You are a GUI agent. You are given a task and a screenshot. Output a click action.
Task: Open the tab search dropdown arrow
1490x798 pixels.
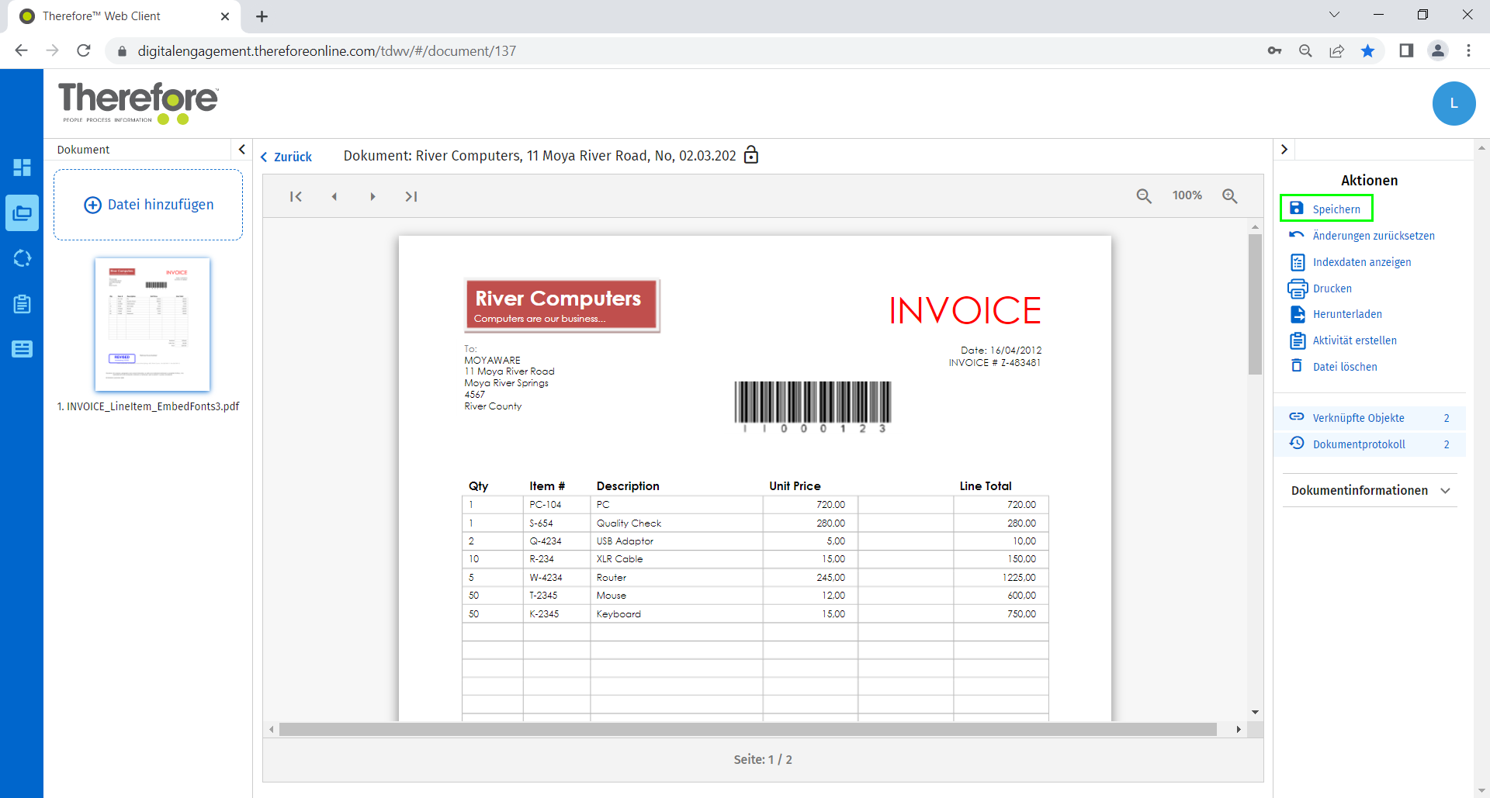1334,15
